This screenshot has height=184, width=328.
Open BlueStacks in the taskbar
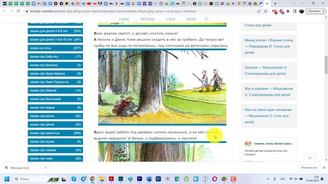tap(224, 179)
